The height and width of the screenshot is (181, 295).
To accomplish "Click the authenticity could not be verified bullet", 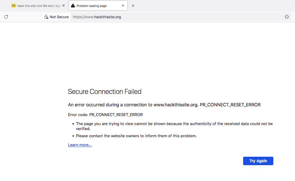I will click(x=174, y=126).
